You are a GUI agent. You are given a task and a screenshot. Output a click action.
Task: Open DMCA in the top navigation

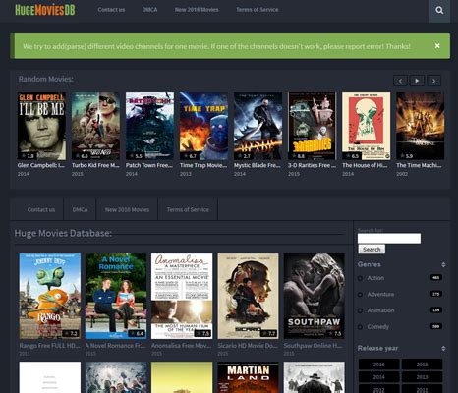[x=149, y=10]
